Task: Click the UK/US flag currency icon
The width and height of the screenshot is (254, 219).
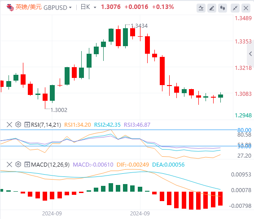Action: (10, 8)
